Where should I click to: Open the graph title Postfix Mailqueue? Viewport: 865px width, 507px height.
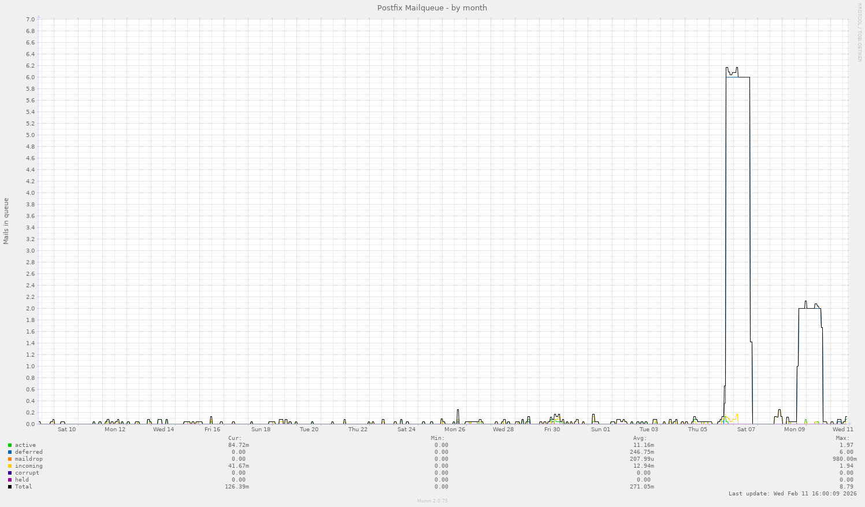coord(432,8)
